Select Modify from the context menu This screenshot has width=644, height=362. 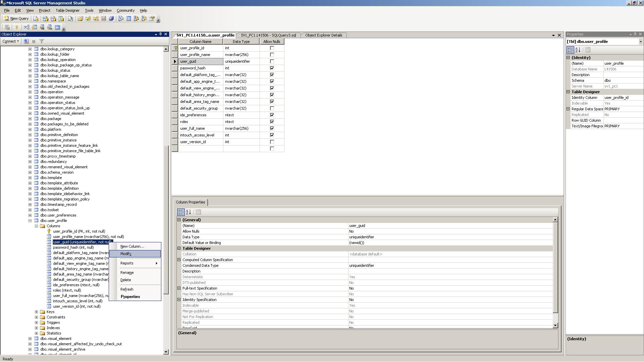click(135, 254)
